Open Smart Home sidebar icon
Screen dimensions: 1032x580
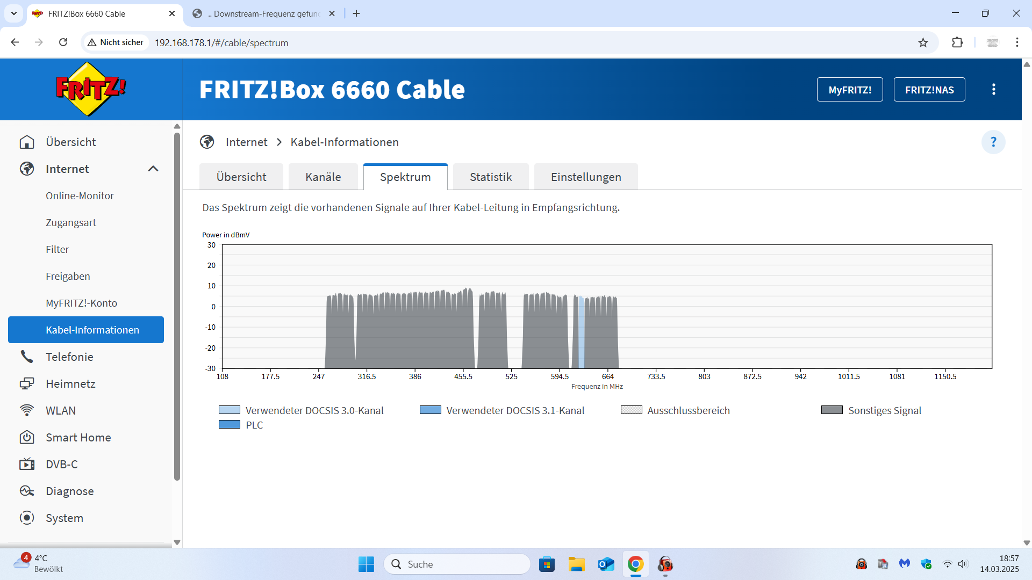pos(27,437)
